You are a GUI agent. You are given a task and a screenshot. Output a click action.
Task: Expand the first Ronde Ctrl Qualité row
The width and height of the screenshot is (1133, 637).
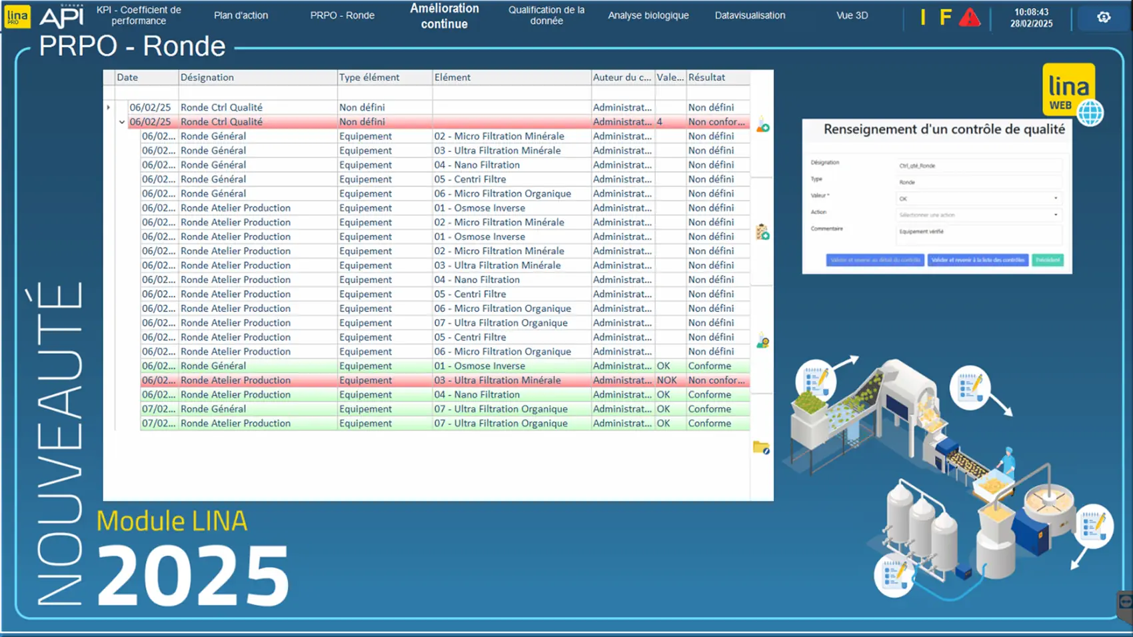109,107
